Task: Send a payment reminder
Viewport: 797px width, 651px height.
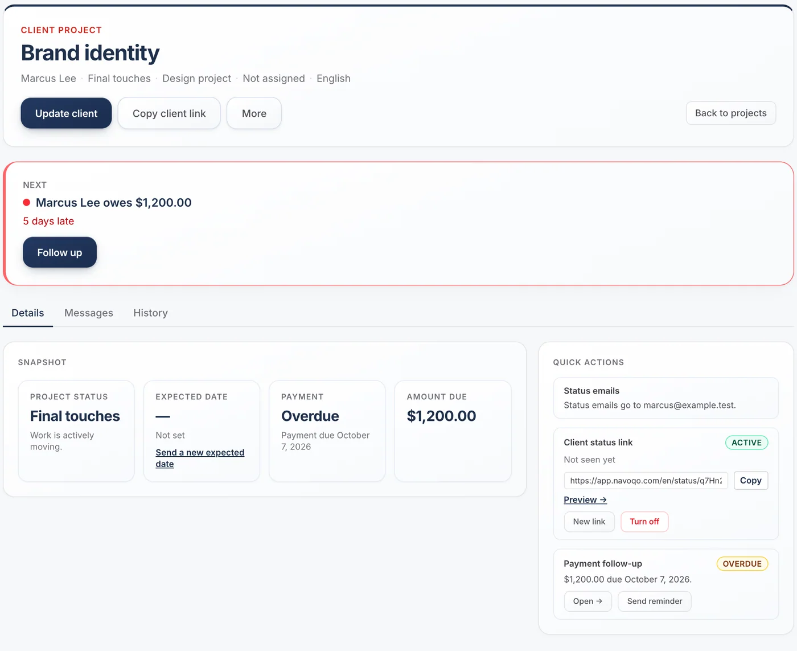Action: (655, 601)
